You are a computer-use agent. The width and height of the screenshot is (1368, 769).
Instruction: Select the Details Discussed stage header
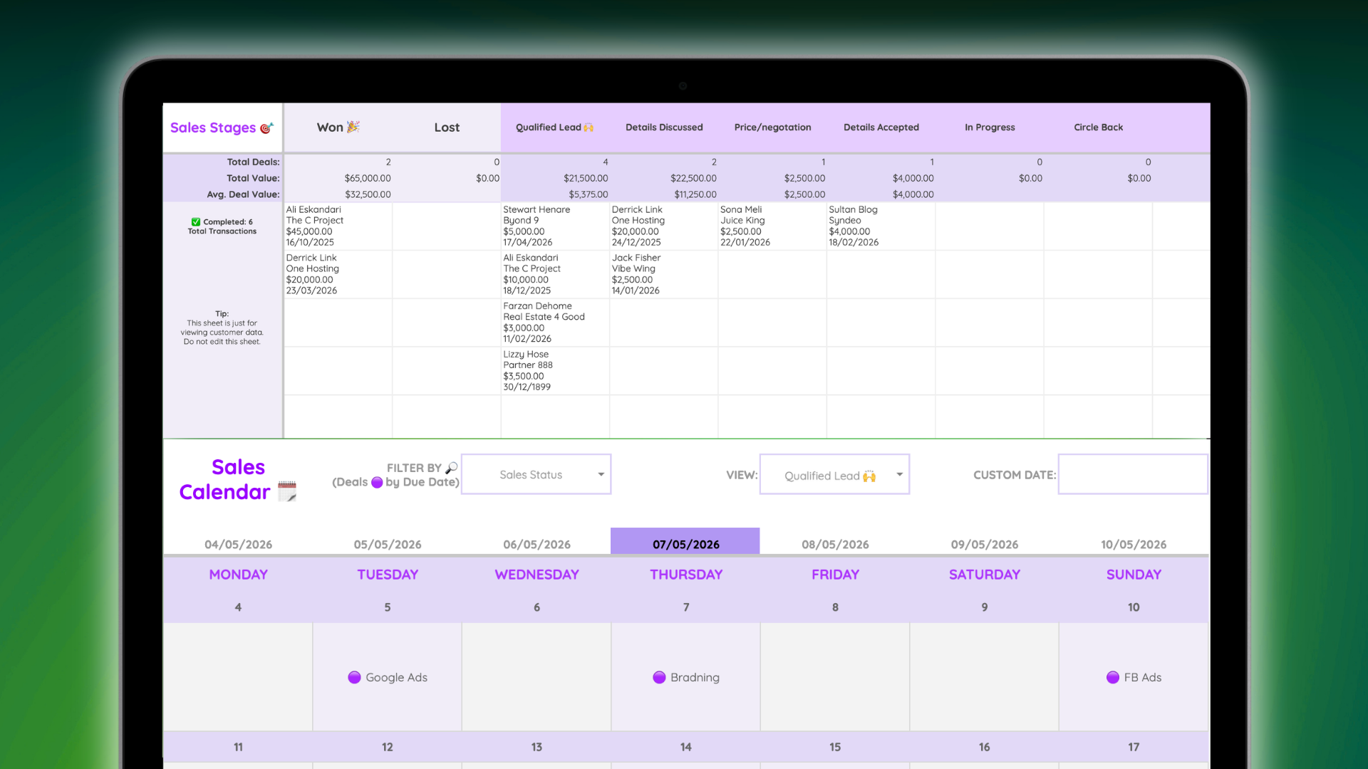664,127
